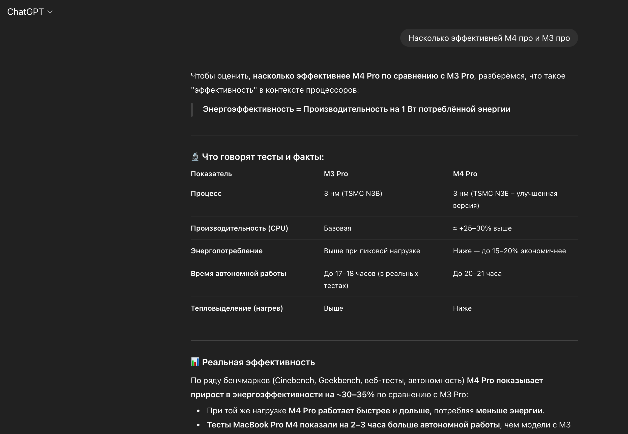Click the Процесс row label
This screenshot has width=628, height=434.
click(206, 193)
